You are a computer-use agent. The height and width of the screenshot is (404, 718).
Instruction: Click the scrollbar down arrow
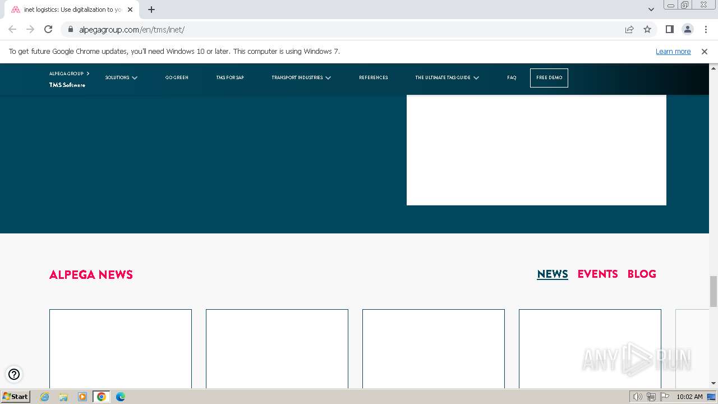(x=714, y=383)
